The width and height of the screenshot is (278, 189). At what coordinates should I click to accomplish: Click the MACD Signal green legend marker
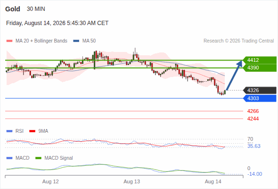38,158
